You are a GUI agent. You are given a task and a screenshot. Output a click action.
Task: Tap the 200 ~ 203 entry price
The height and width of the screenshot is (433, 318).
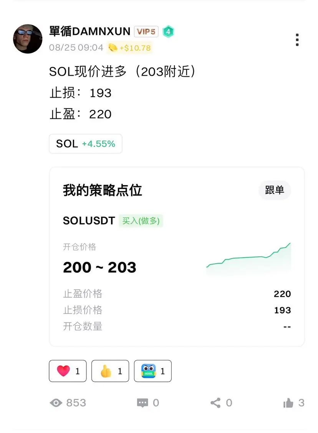coord(99,267)
